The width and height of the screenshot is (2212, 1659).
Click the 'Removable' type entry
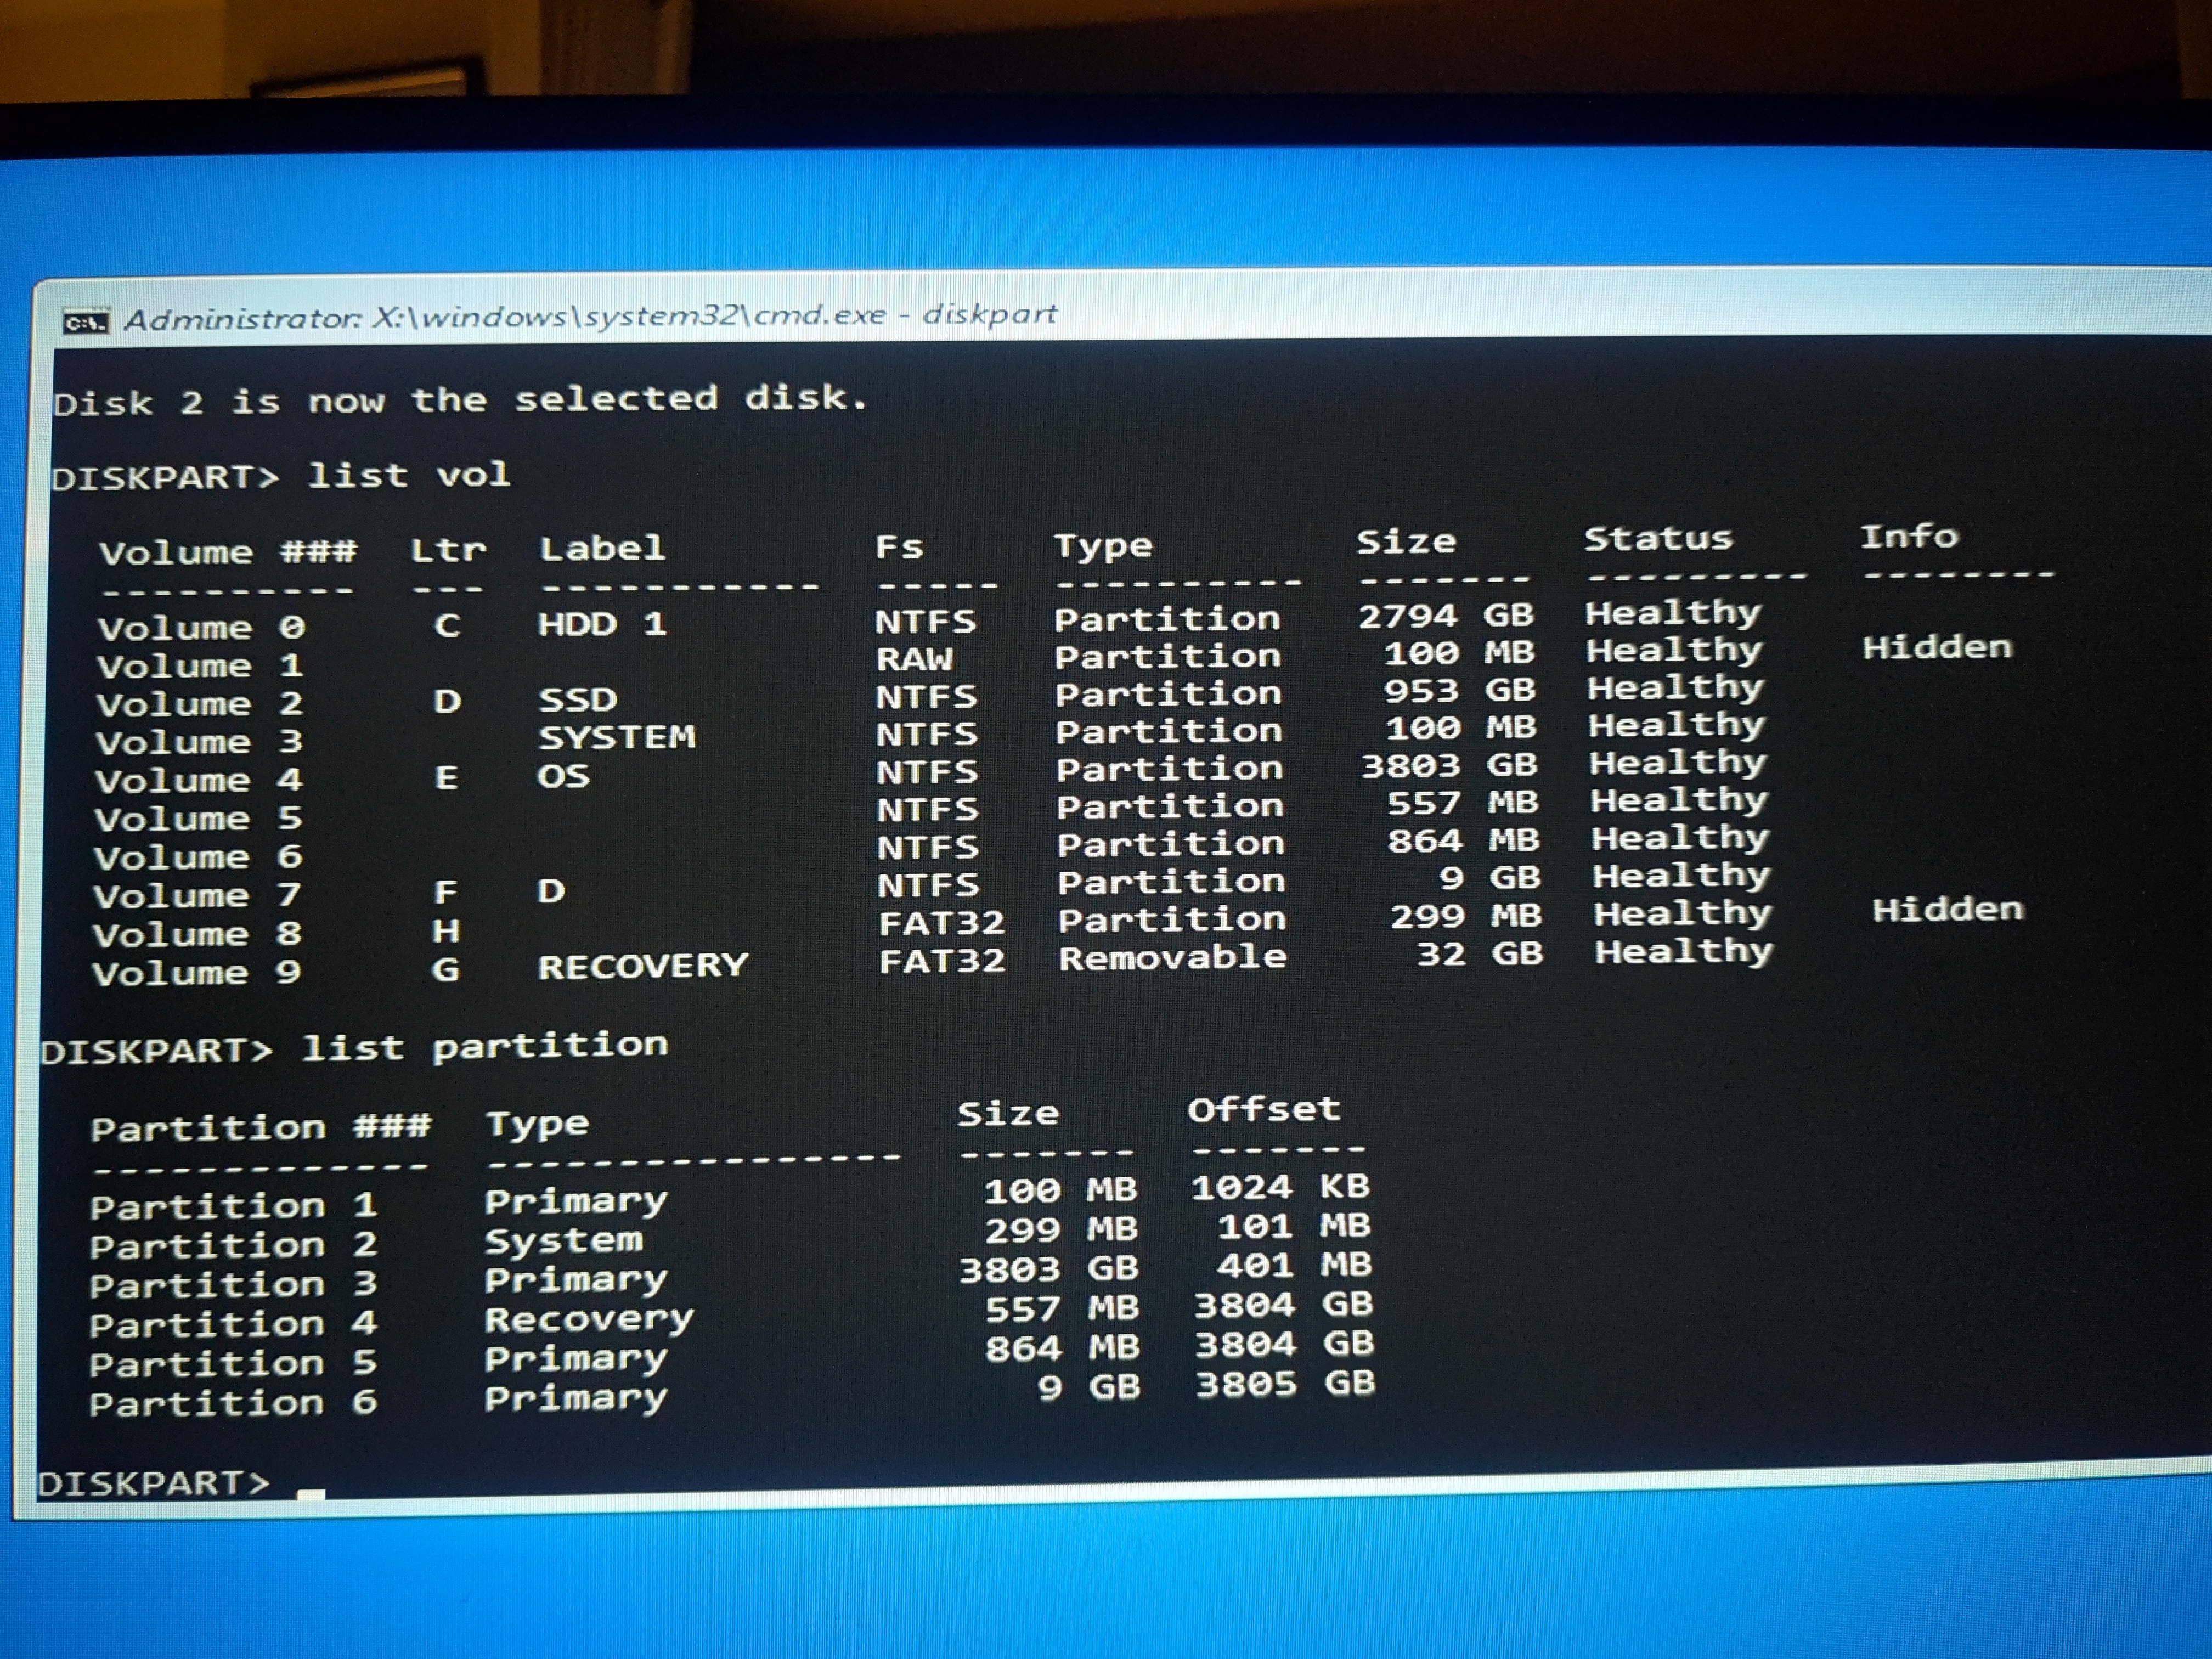click(1173, 957)
